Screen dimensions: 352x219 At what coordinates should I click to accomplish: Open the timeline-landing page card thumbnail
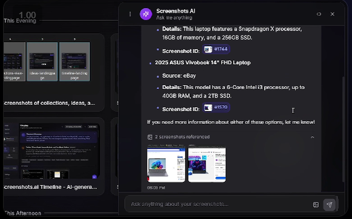pos(74,61)
